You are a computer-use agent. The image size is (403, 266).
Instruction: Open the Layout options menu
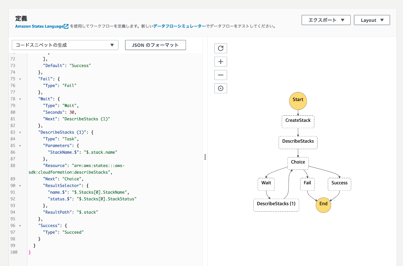pyautogui.click(x=372, y=20)
